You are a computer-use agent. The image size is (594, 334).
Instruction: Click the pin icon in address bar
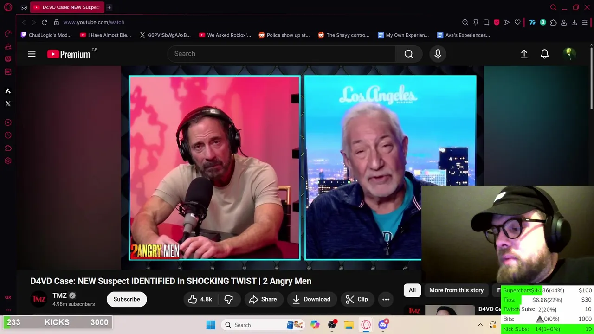(x=476, y=22)
